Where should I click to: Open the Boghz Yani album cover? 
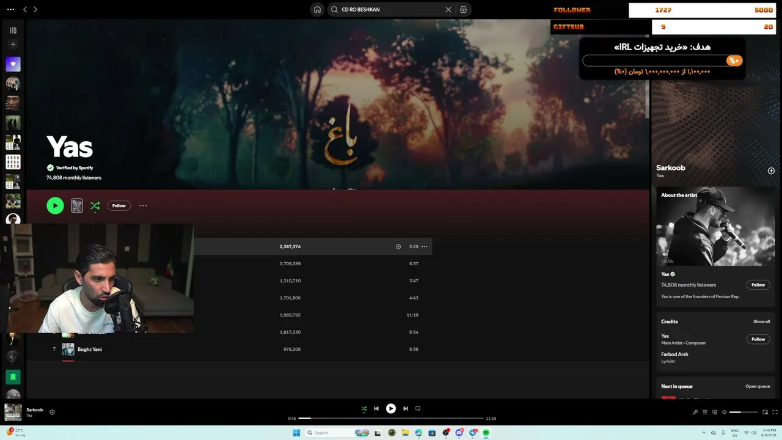(x=68, y=350)
